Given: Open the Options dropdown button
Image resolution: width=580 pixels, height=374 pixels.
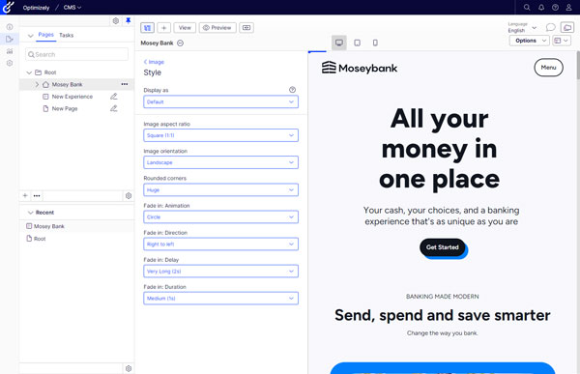Looking at the screenshot, I should pos(529,41).
